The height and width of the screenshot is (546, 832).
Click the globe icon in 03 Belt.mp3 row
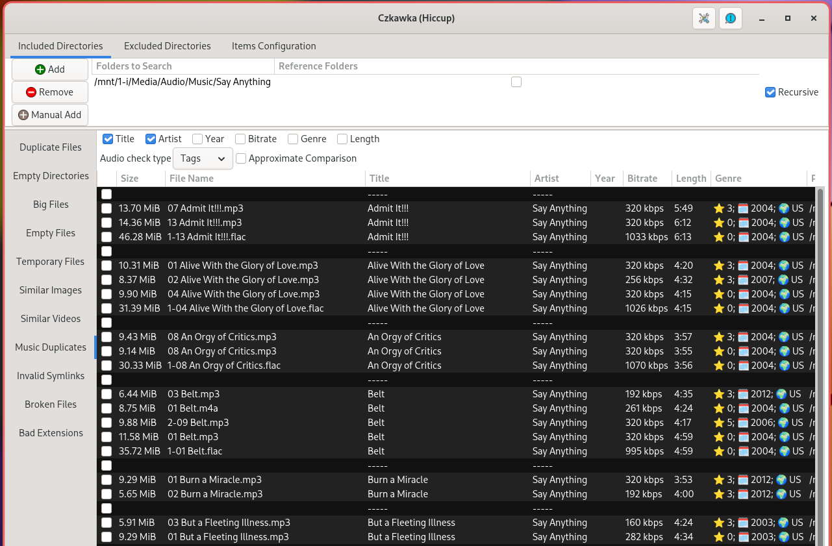[x=783, y=394]
